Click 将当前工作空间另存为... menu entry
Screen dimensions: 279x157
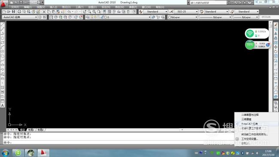[x=255, y=134]
